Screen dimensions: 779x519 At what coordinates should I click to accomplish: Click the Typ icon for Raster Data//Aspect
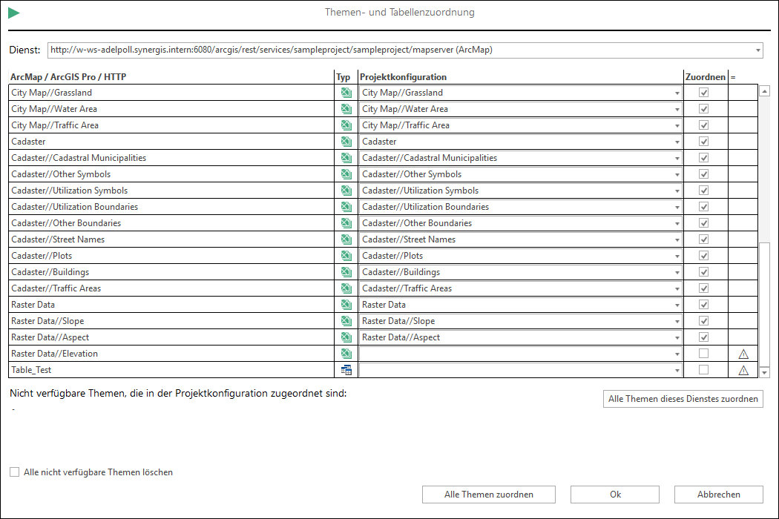click(x=346, y=337)
